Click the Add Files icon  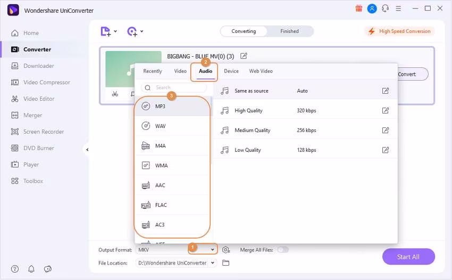pos(105,31)
